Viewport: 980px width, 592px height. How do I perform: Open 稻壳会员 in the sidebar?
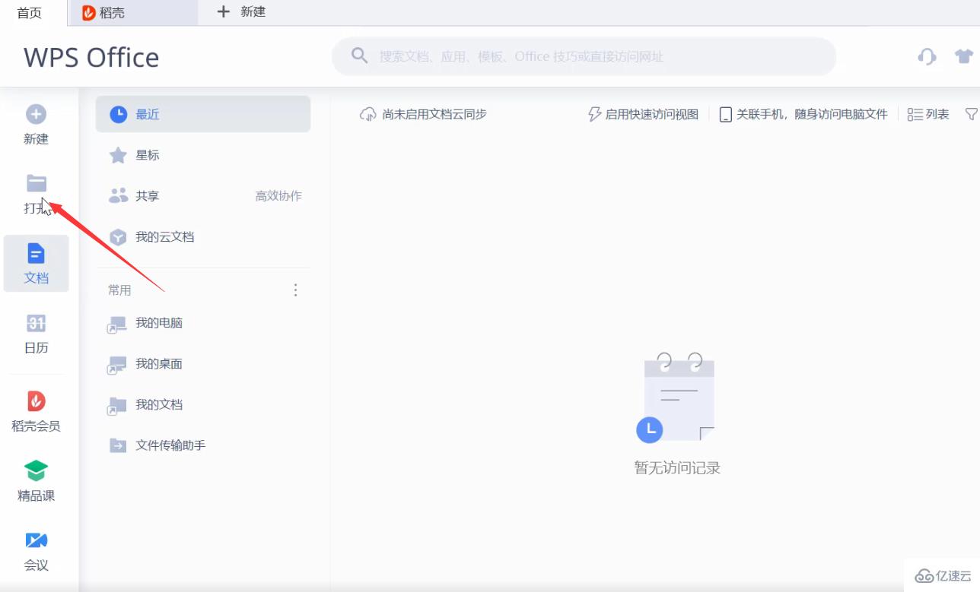[36, 410]
